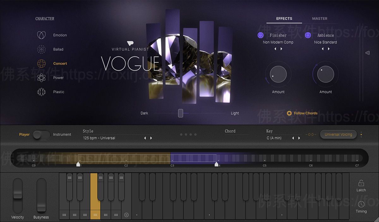
Task: Select the Ballad character icon
Action: point(41,49)
